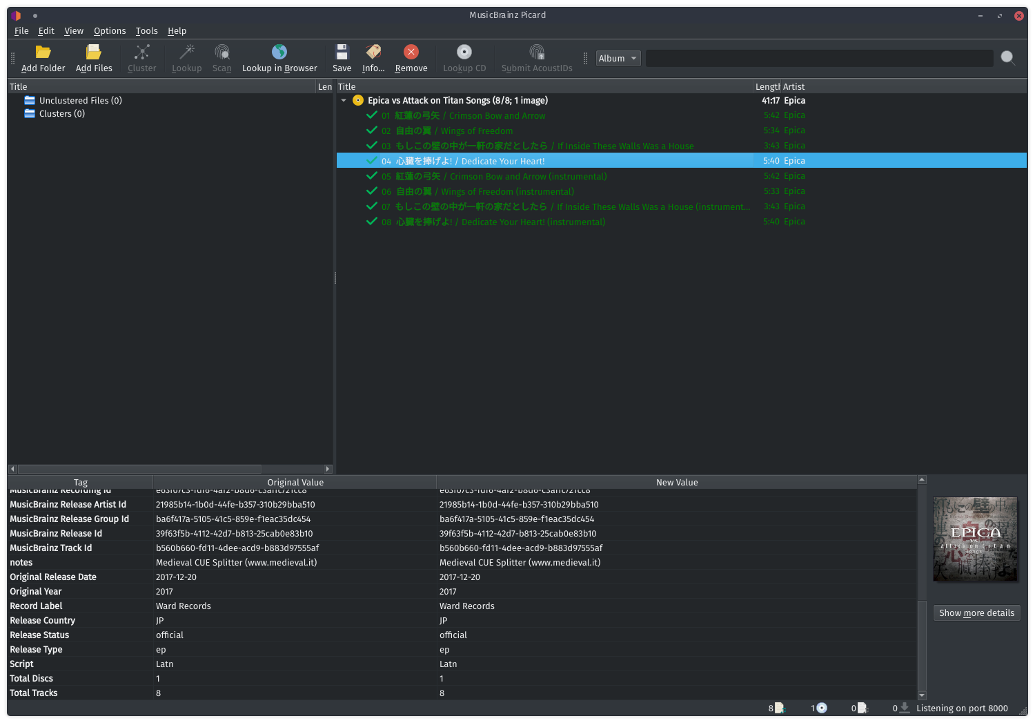The image size is (1035, 723).
Task: Click Submit AcoustIDs icon
Action: (537, 52)
